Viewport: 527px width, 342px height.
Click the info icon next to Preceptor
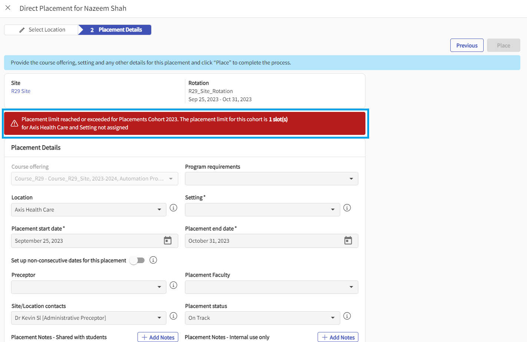click(x=173, y=285)
